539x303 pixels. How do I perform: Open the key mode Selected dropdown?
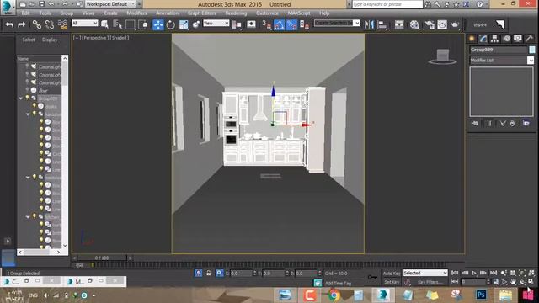[x=425, y=273]
